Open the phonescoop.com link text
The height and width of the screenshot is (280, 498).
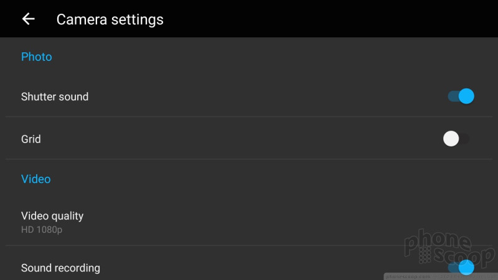[408, 276]
